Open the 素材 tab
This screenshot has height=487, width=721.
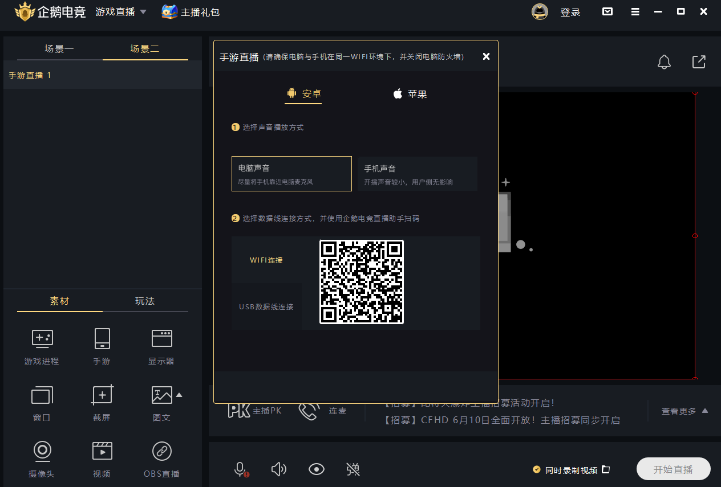point(59,301)
